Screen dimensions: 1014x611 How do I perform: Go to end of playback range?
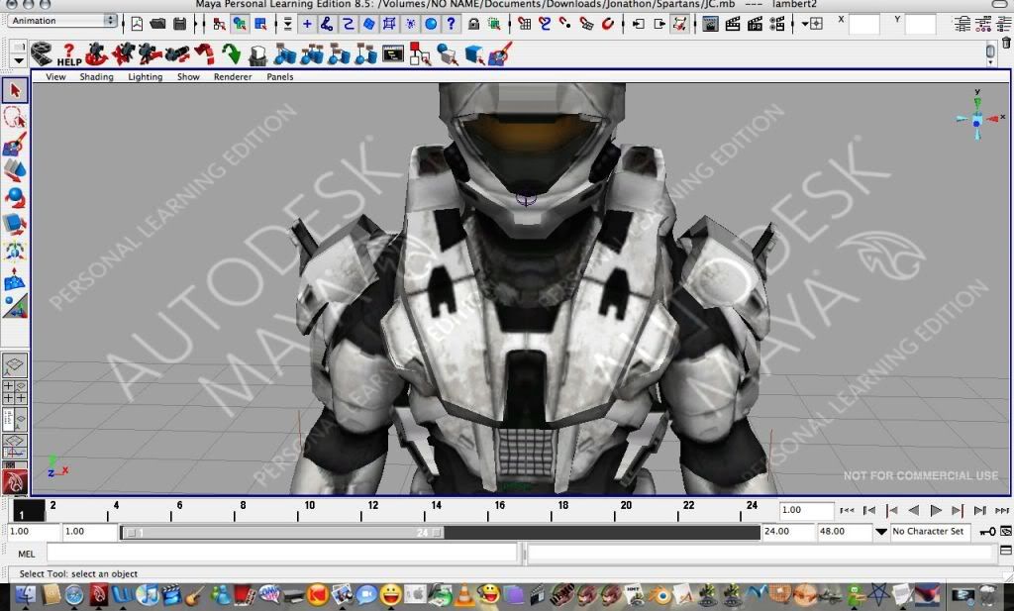[1002, 510]
